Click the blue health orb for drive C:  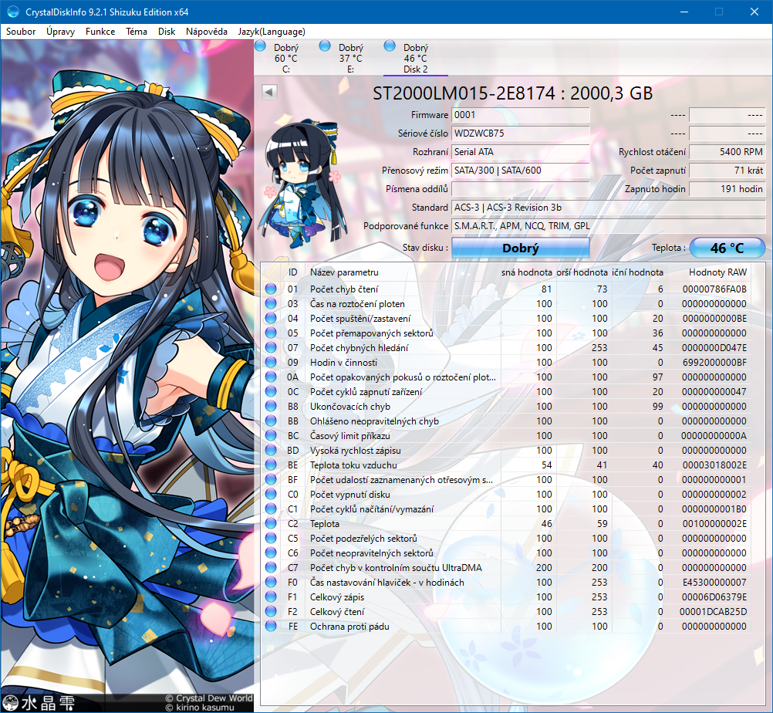pos(260,46)
